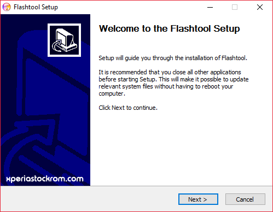Viewport: 273px width, 212px height.
Task: Click the gray footer area left of Next
Action: pos(89,199)
